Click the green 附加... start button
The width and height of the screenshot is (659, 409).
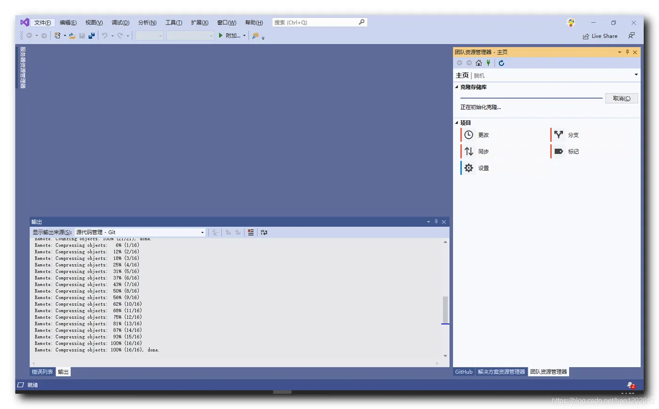[230, 36]
